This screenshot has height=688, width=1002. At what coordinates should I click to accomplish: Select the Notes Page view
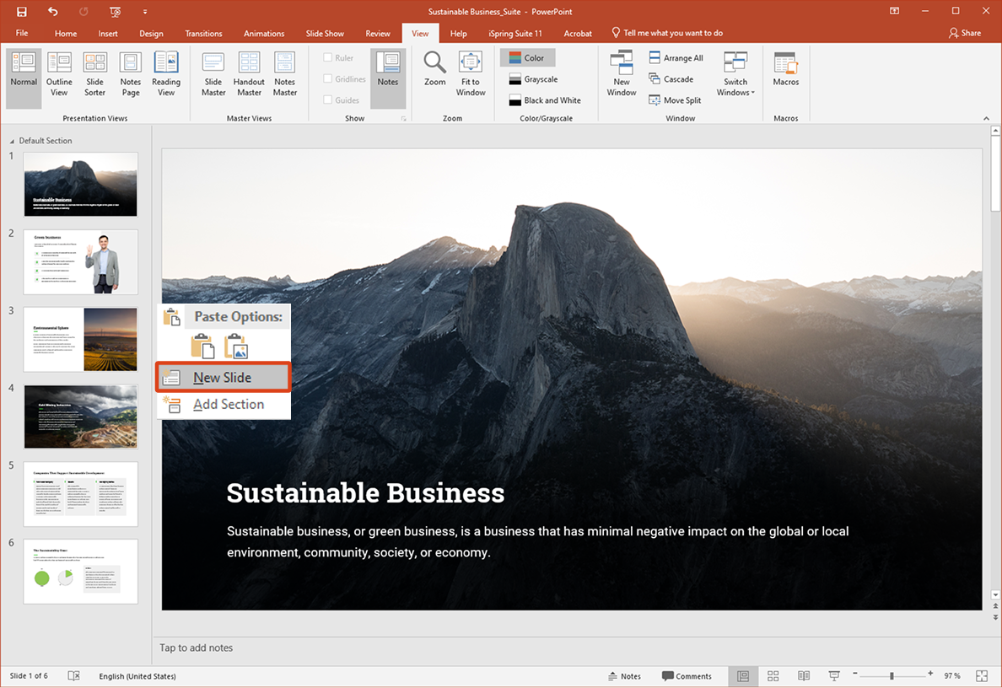(x=130, y=73)
